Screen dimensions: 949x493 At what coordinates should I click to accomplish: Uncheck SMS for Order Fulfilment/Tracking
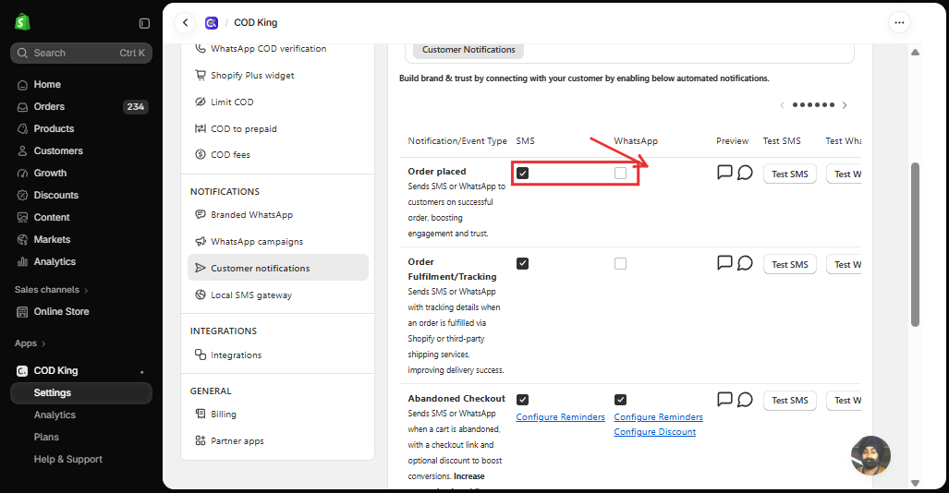[x=523, y=264]
